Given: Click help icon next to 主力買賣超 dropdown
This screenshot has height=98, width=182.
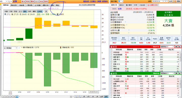Looking at the screenshot, I should (x=19, y=48).
